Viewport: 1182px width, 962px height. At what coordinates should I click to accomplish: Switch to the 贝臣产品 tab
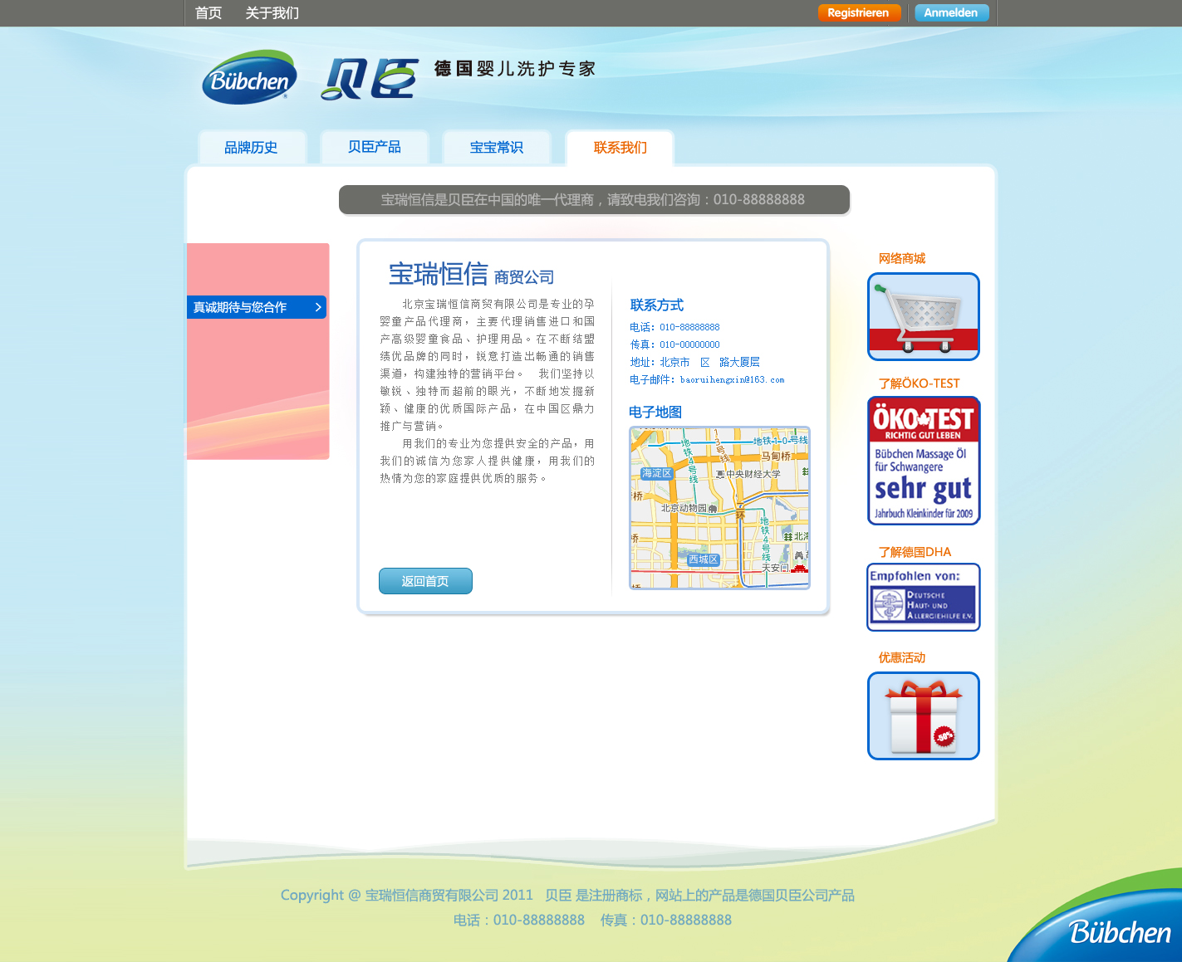(x=375, y=148)
